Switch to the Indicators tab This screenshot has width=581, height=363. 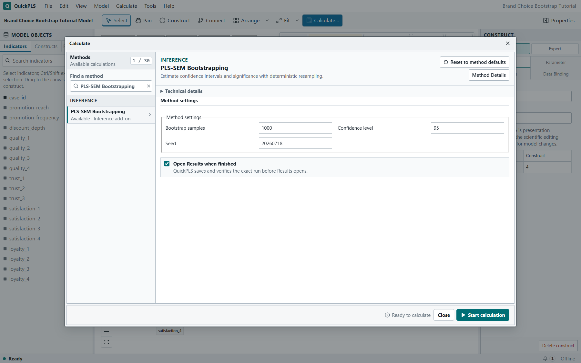[15, 46]
